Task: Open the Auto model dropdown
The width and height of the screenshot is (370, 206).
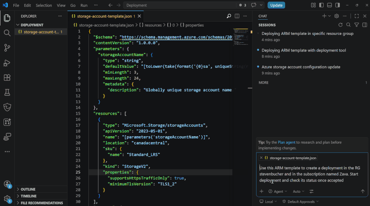Action: tap(298, 191)
